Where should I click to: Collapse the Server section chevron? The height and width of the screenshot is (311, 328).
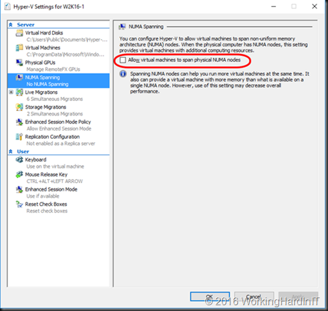pos(11,25)
